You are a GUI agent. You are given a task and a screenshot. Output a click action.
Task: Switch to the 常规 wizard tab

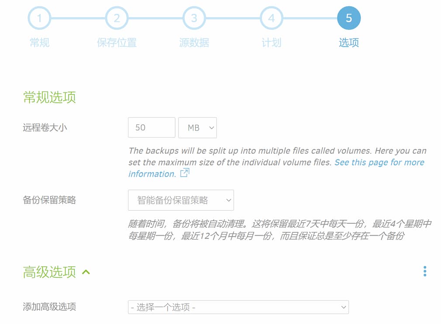click(39, 43)
